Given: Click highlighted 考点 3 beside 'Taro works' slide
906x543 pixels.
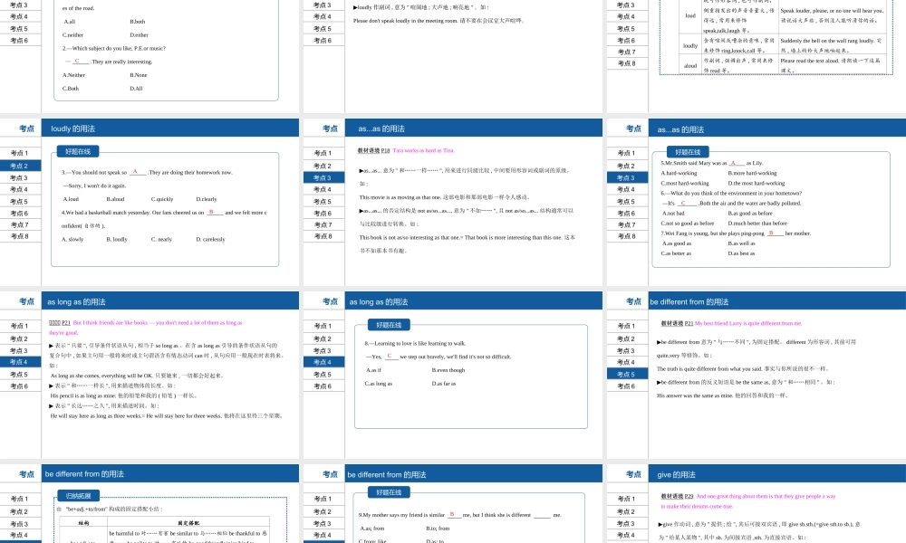Looking at the screenshot, I should (323, 177).
